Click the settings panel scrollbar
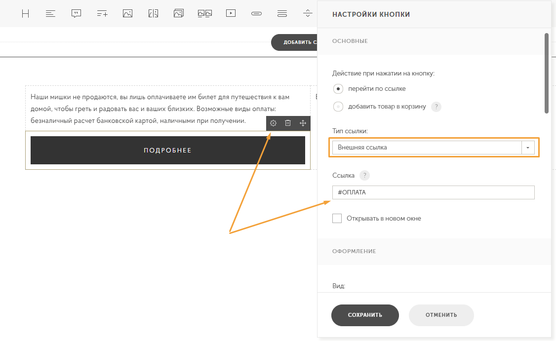Viewport: 556px width, 341px height. click(x=546, y=73)
